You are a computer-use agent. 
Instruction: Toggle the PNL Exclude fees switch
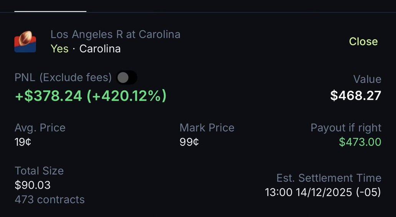[x=126, y=78]
